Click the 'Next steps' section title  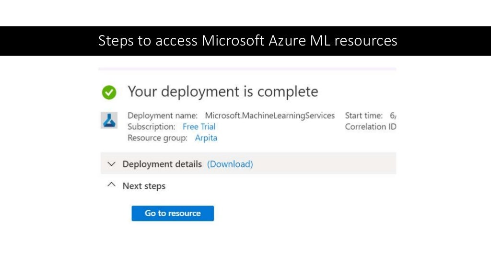(144, 186)
